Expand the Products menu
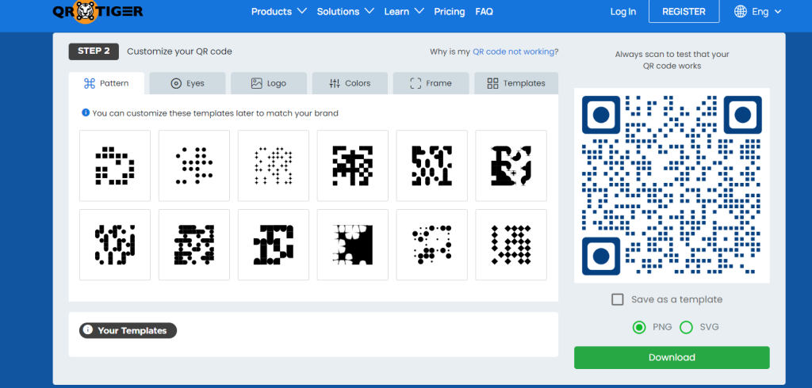812x388 pixels. coord(279,11)
